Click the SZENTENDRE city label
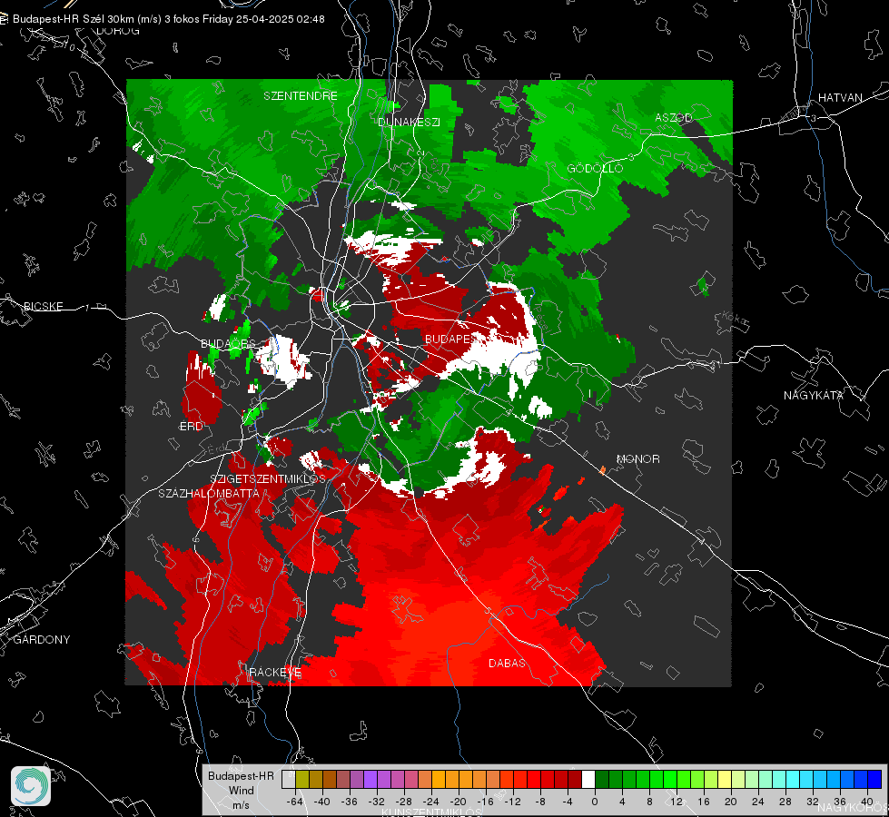 301,96
